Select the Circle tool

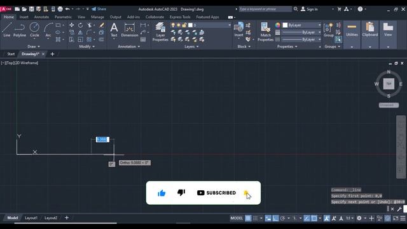click(x=34, y=30)
